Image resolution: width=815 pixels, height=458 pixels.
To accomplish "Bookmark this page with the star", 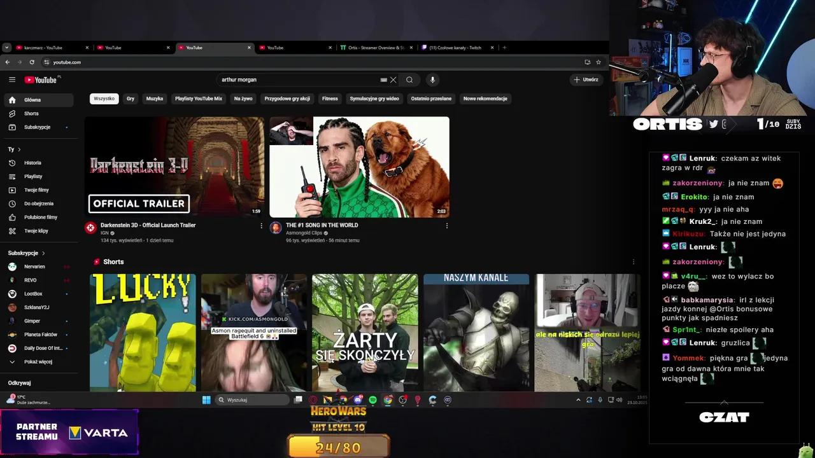I will (599, 62).
